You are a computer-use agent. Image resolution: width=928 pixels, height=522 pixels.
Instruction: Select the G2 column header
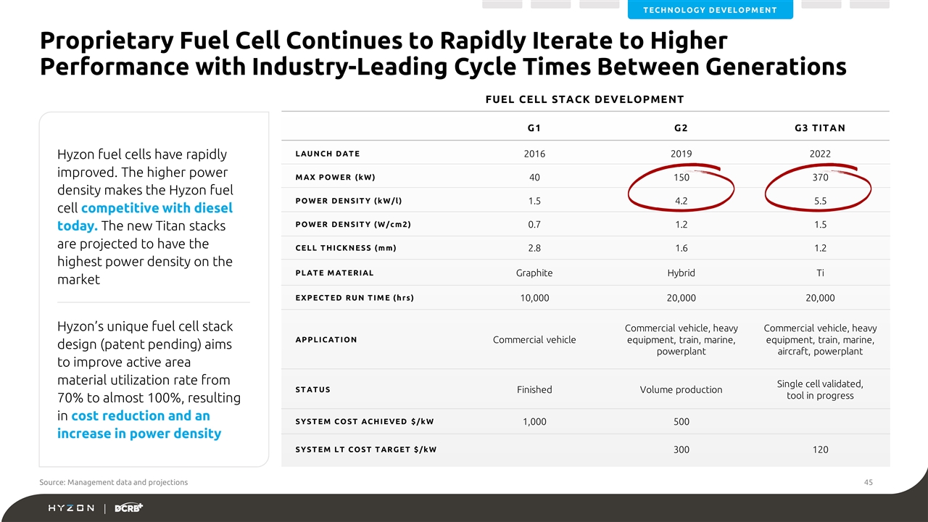tap(681, 128)
